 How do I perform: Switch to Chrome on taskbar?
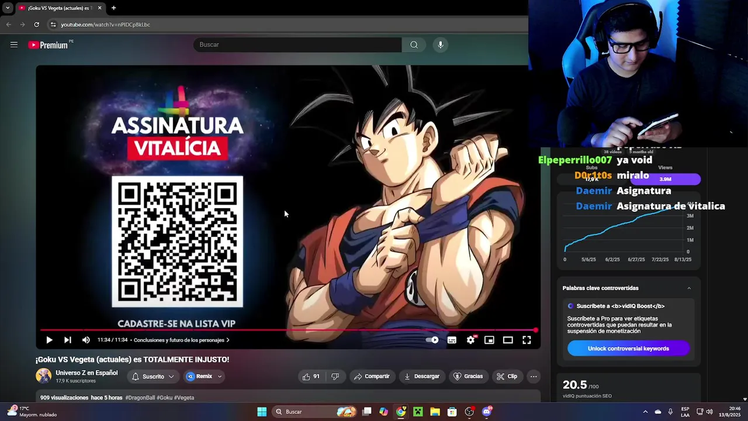(x=401, y=412)
